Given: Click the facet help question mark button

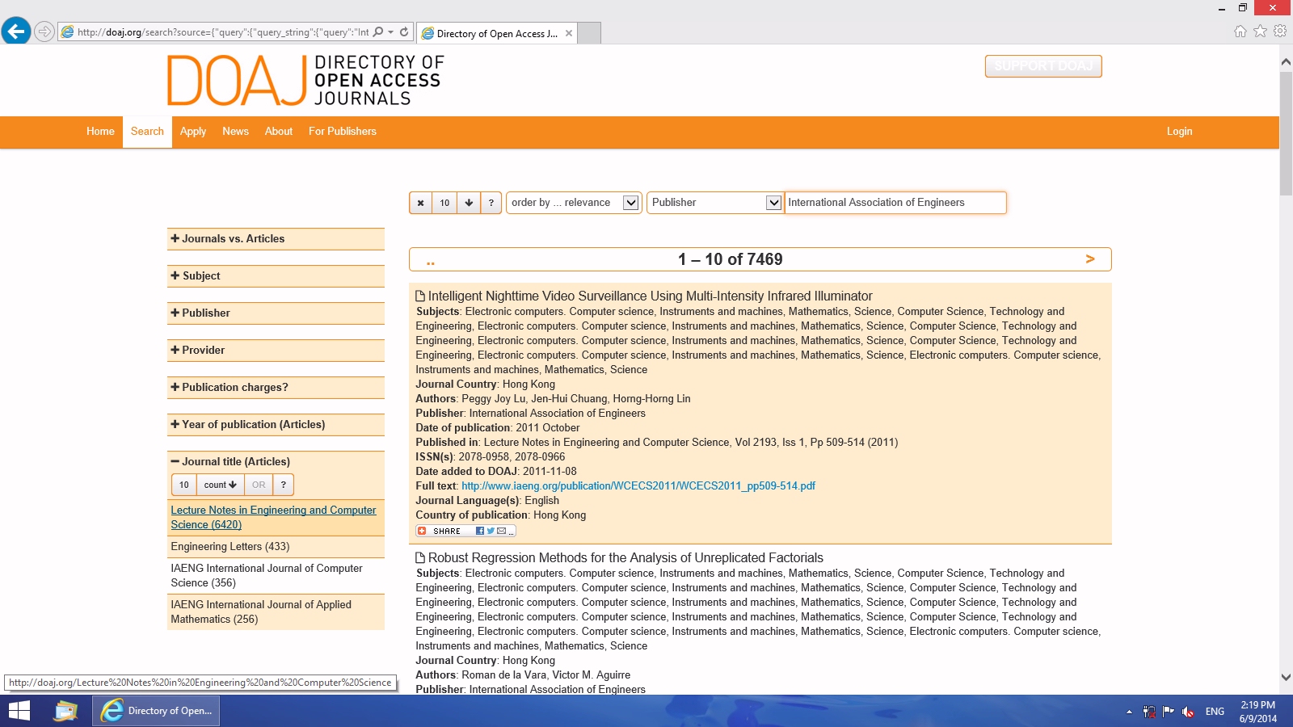Looking at the screenshot, I should point(284,485).
